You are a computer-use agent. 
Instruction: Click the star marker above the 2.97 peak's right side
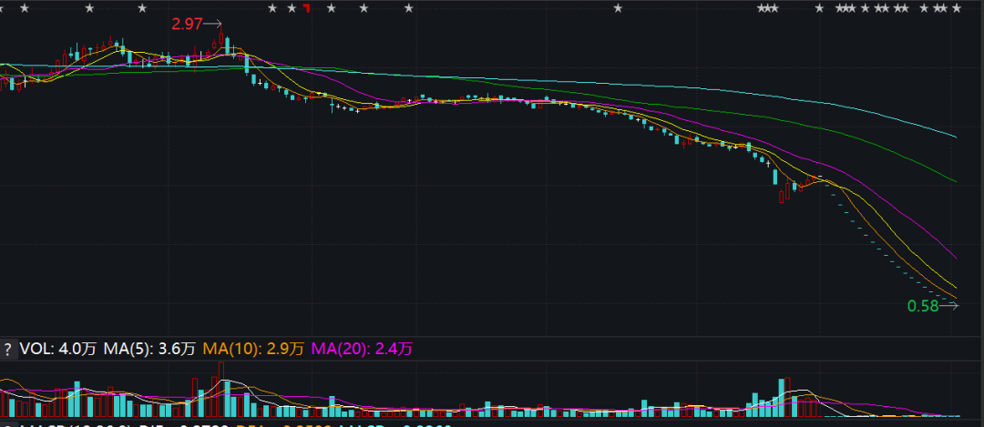[273, 9]
